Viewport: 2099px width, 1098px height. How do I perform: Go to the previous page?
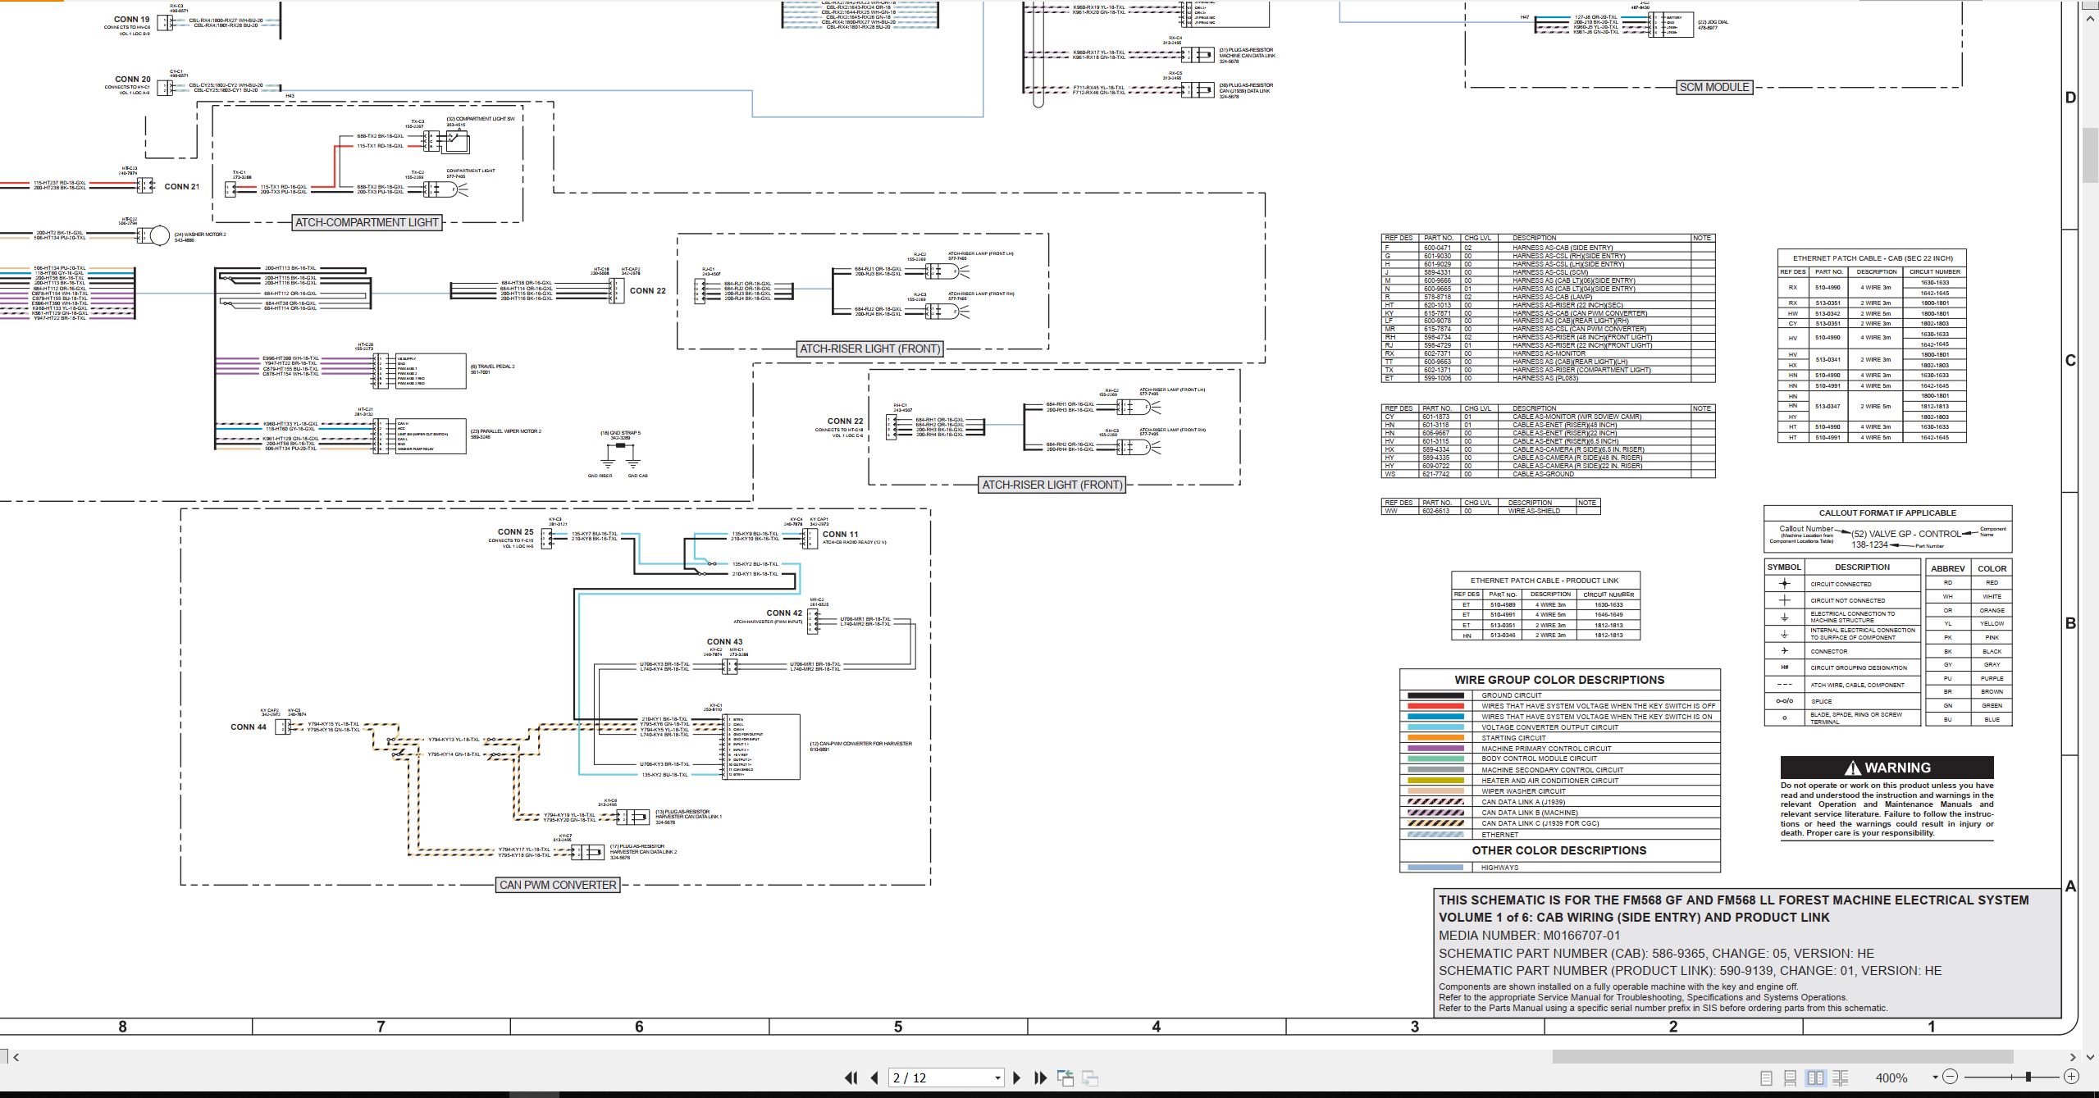coord(874,1078)
